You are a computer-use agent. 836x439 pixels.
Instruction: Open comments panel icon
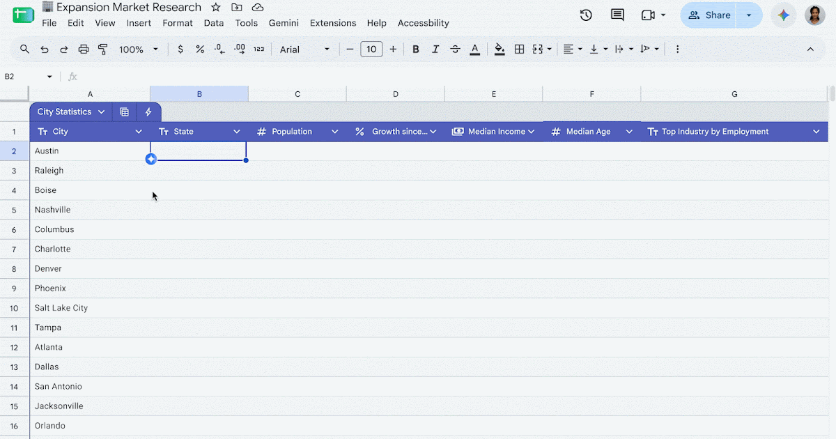coord(617,15)
